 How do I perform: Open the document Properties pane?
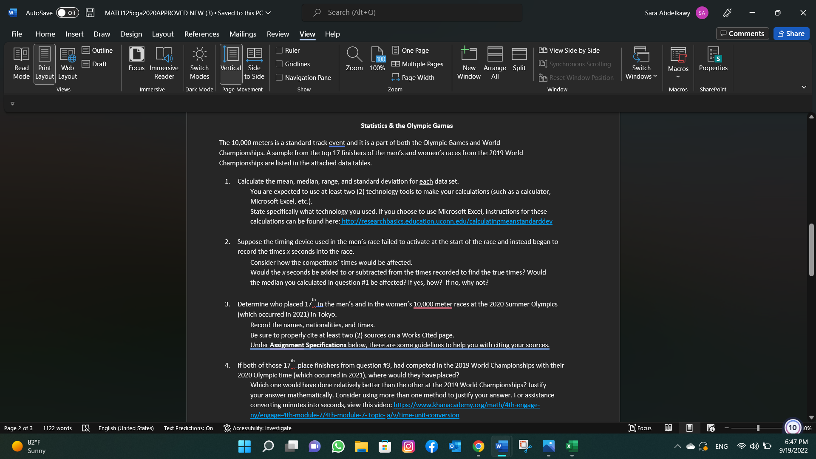coord(713,59)
